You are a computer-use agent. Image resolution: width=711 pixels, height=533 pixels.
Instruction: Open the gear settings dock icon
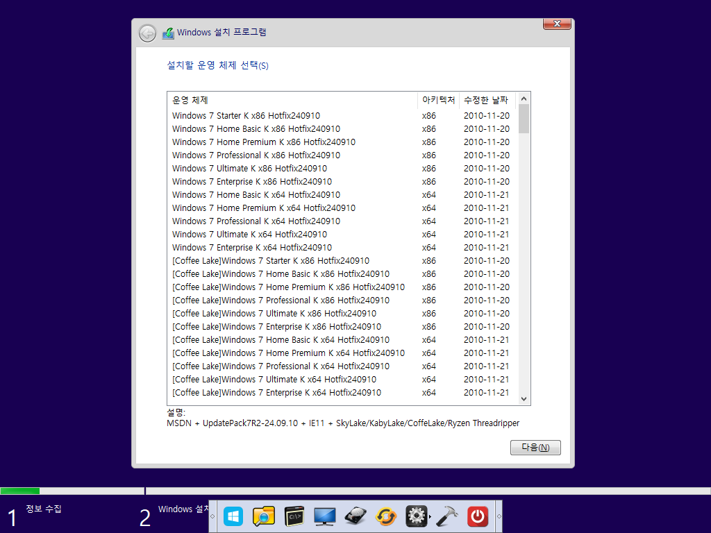tap(417, 516)
